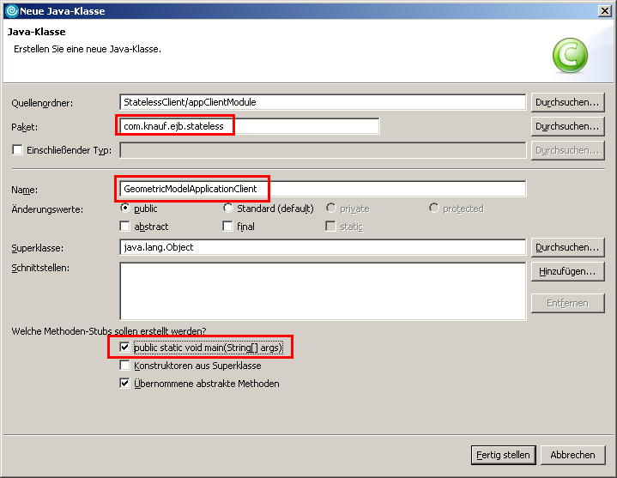Click Hinzufügen to add an interface

click(567, 271)
